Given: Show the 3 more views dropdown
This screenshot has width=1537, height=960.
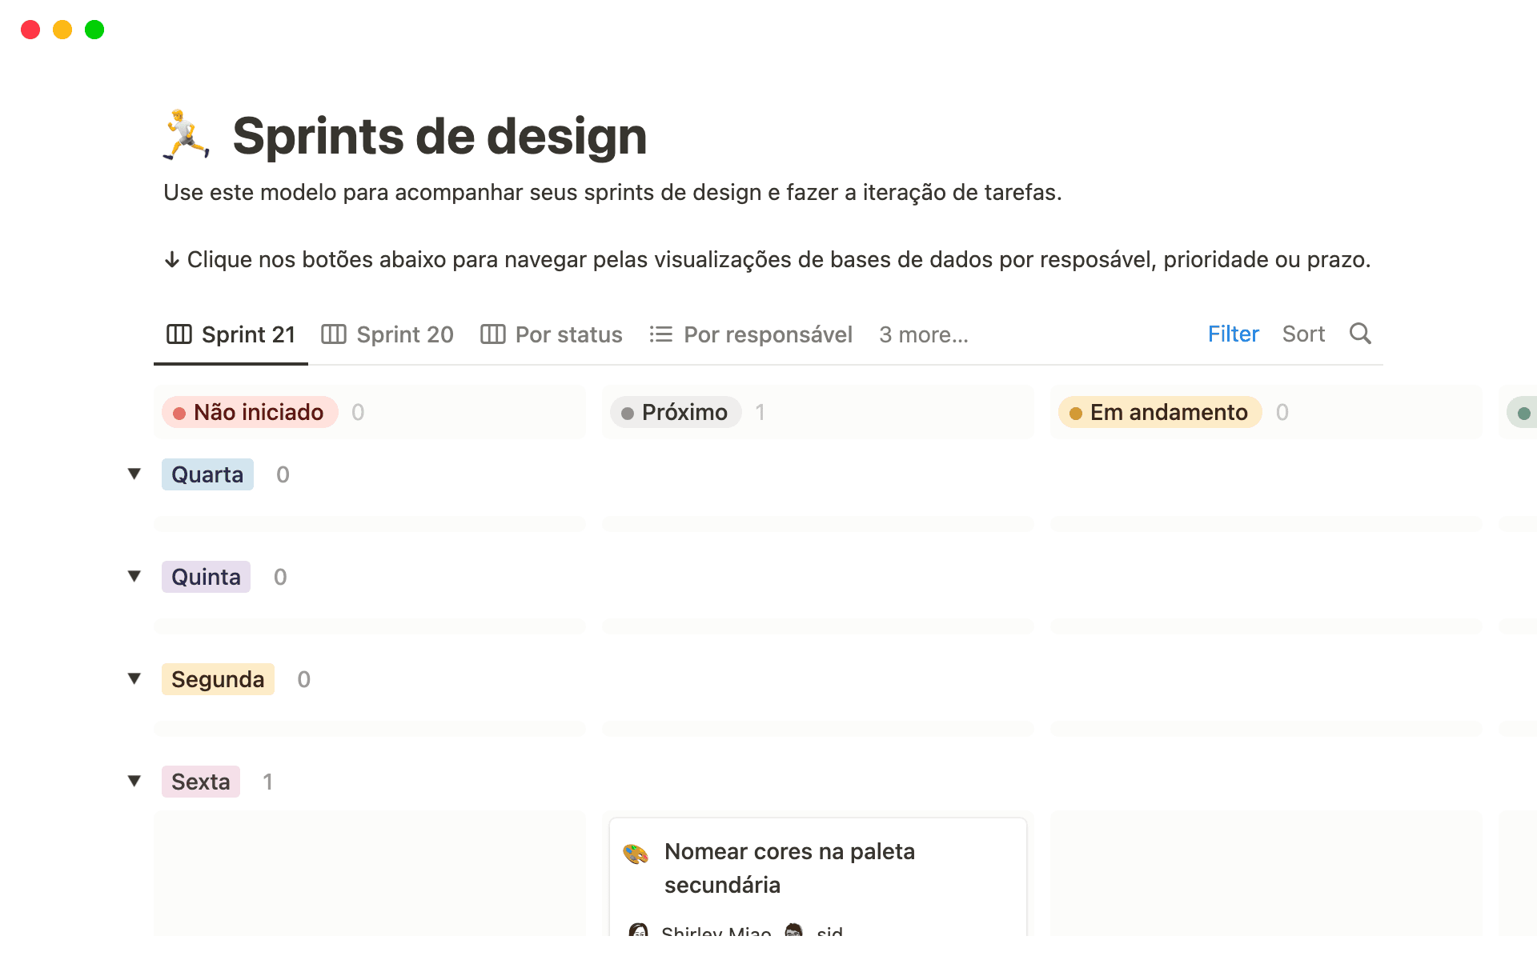Looking at the screenshot, I should click(x=923, y=334).
